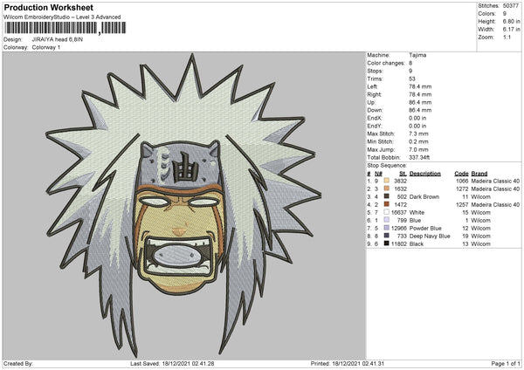
Task: Select the Powder Blue color swatch
Action: pos(387,228)
